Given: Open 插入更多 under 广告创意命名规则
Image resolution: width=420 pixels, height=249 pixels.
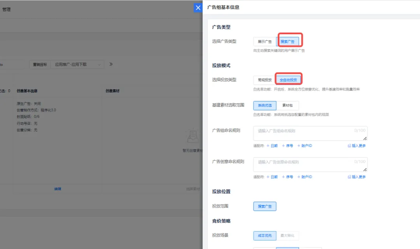Looking at the screenshot, I should pos(357,177).
